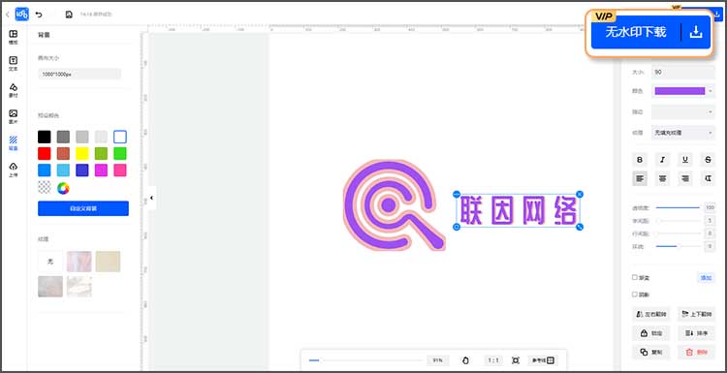Align text to the left
This screenshot has width=727, height=373.
(640, 178)
